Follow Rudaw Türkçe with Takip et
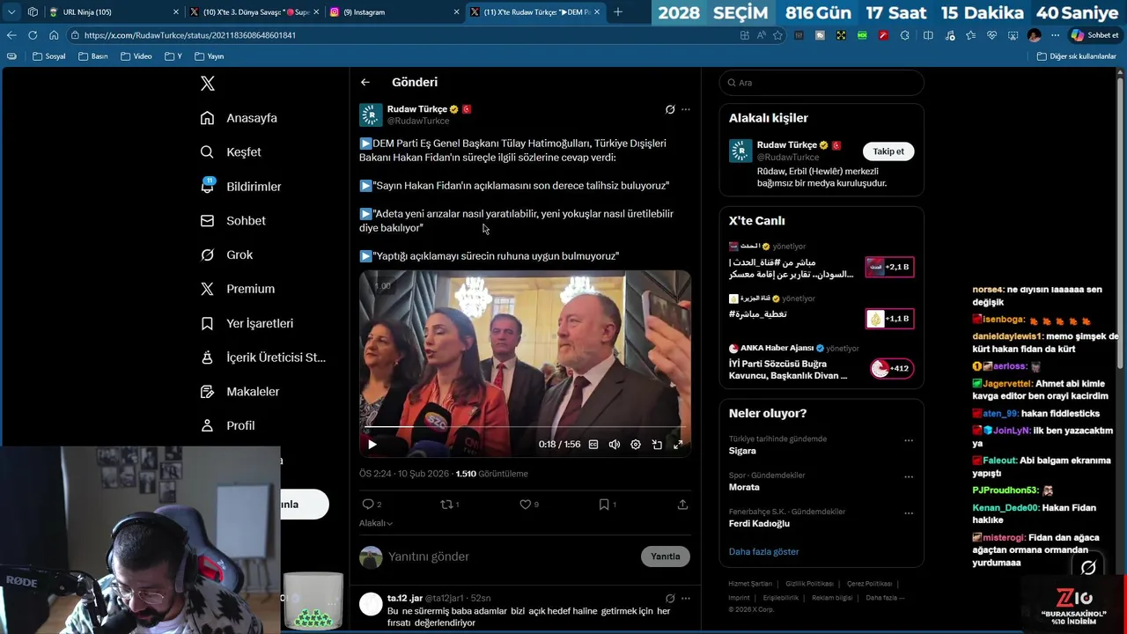The height and width of the screenshot is (634, 1127). tap(888, 151)
